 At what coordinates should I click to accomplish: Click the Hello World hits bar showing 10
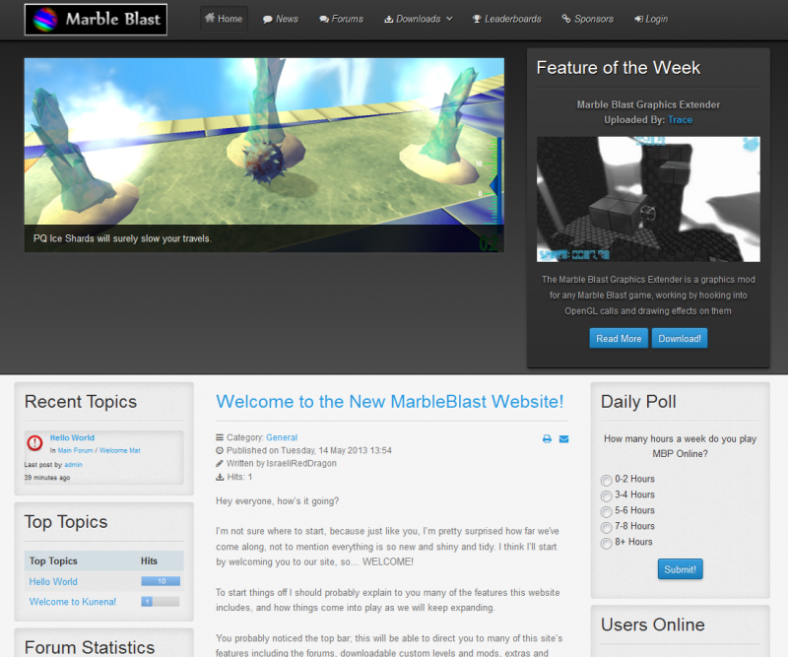tap(161, 581)
